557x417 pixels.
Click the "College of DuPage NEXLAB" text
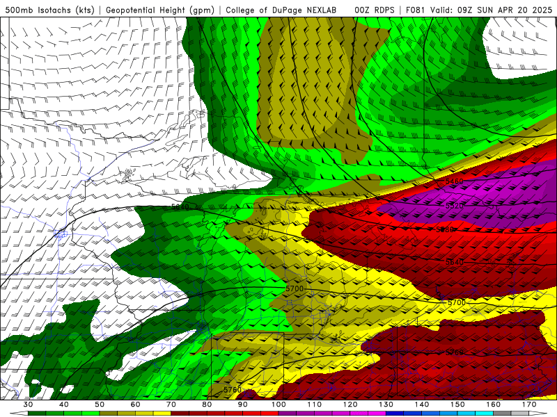(281, 10)
